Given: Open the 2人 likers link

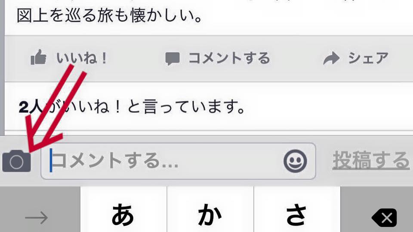Looking at the screenshot, I should (x=31, y=107).
